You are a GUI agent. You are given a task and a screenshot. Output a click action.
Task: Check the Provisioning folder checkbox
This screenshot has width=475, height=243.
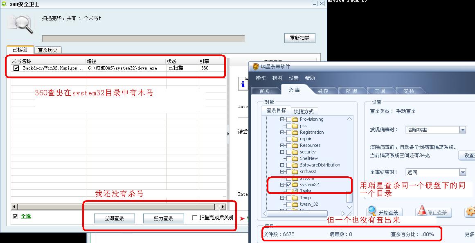pyautogui.click(x=289, y=119)
